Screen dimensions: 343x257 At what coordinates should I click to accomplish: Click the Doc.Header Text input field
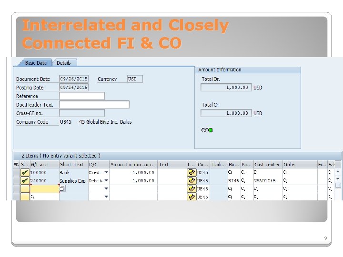click(x=94, y=104)
